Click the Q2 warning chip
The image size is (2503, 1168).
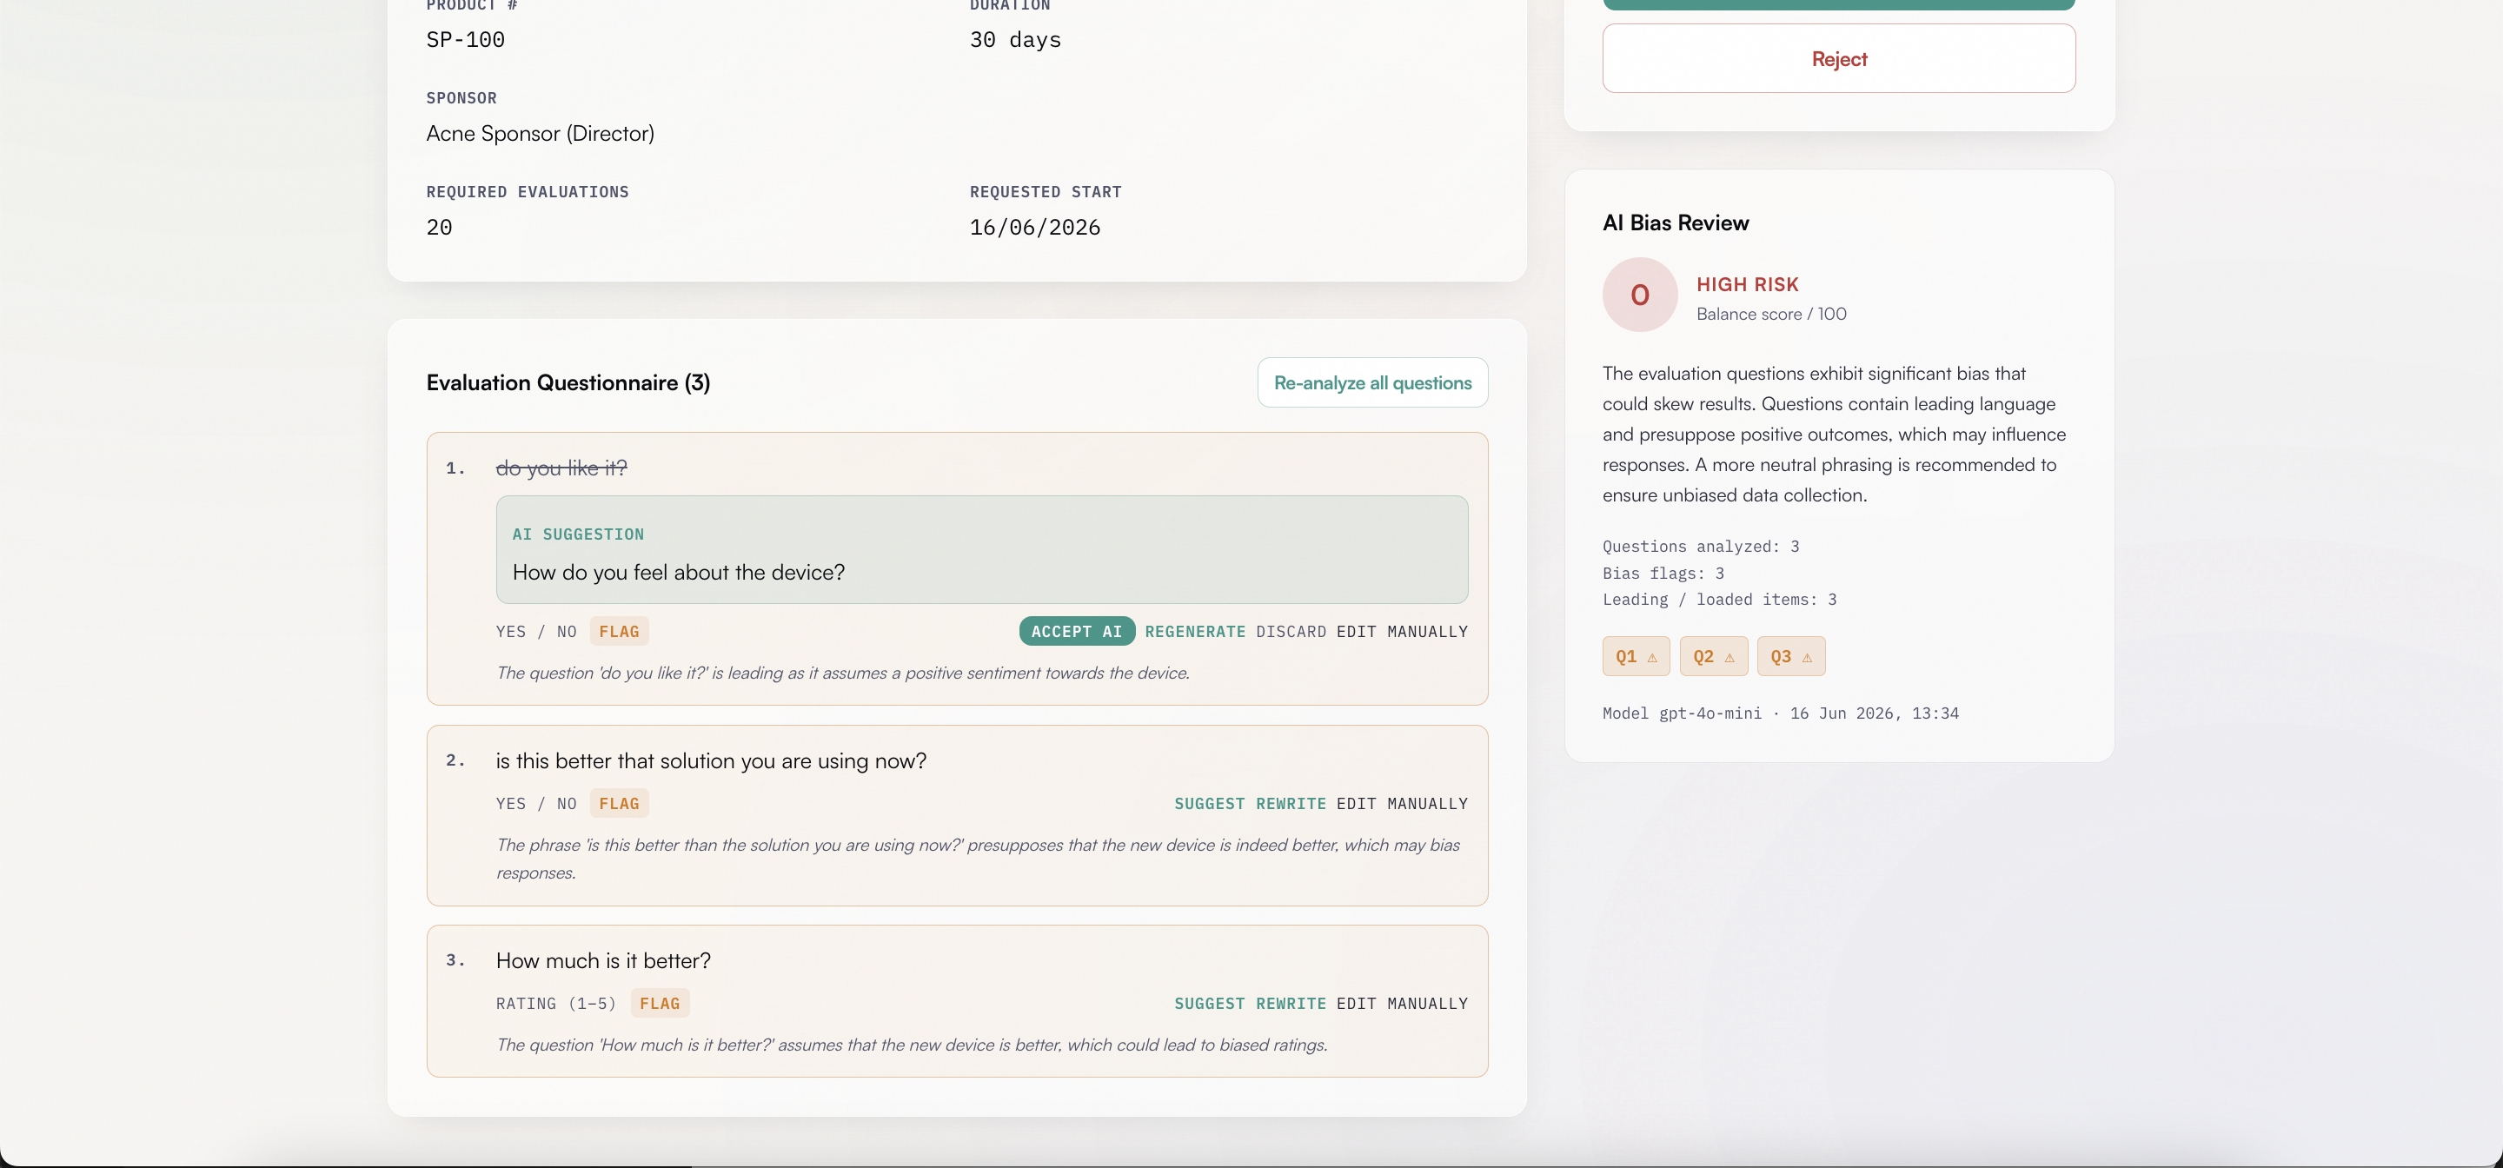[1713, 657]
